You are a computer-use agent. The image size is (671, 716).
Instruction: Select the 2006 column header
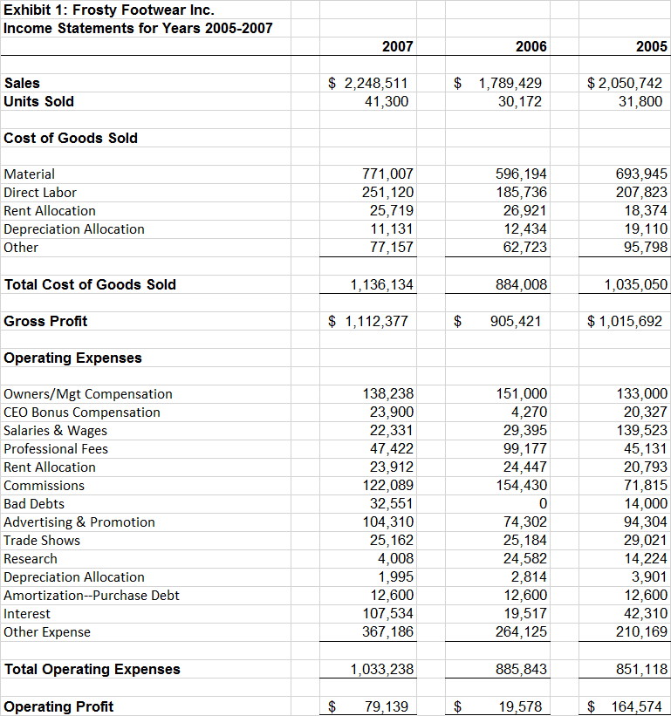tap(531, 46)
